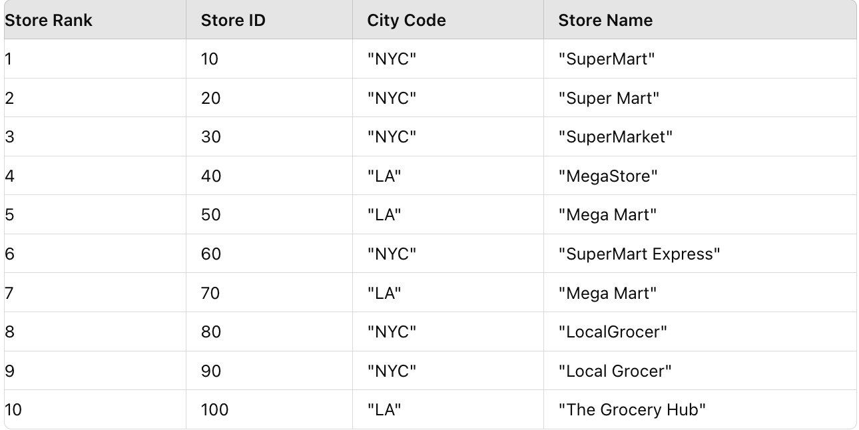Select the Store ID 60 cell
The image size is (859, 430).
coord(210,254)
